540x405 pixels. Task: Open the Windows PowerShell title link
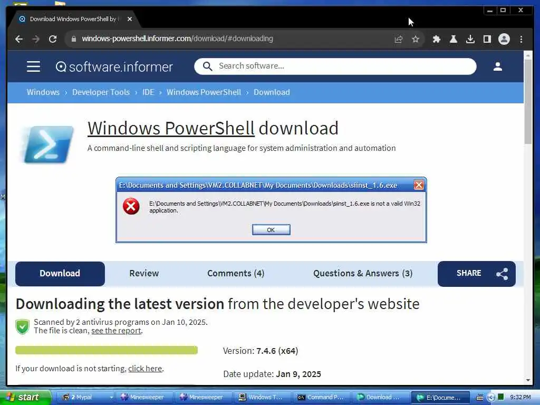click(171, 128)
